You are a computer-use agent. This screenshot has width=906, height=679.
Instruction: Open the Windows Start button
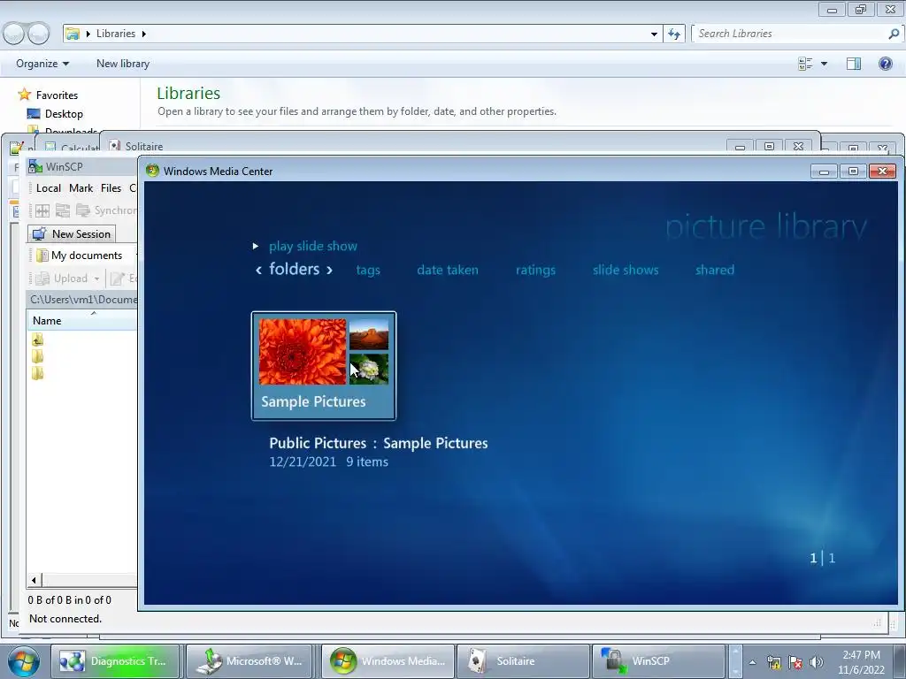24,661
